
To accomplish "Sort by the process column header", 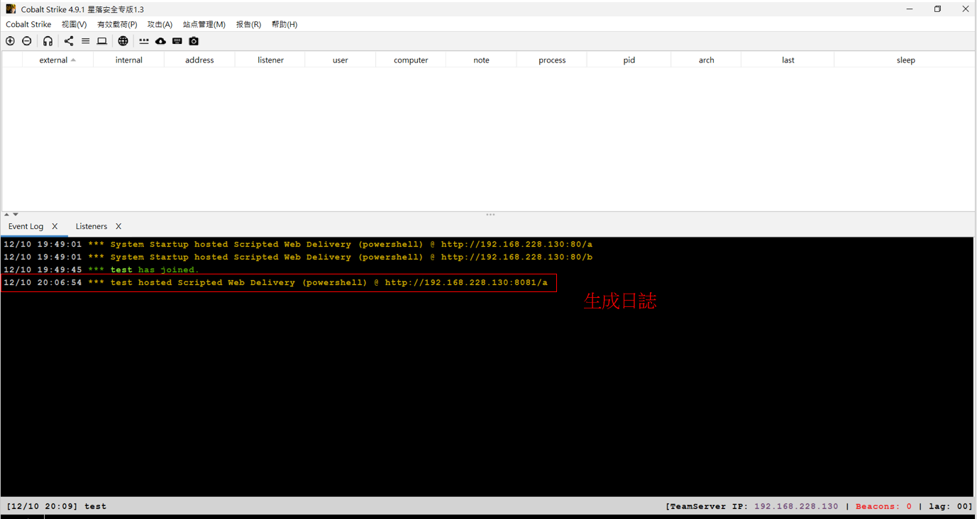I will pyautogui.click(x=552, y=60).
